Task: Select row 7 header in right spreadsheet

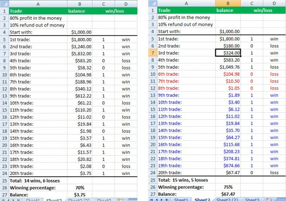Action: pyautogui.click(x=152, y=53)
